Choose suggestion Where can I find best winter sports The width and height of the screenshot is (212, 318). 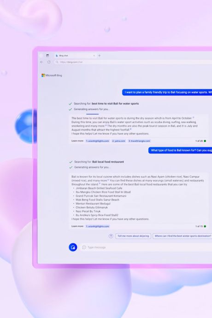pos(183,236)
